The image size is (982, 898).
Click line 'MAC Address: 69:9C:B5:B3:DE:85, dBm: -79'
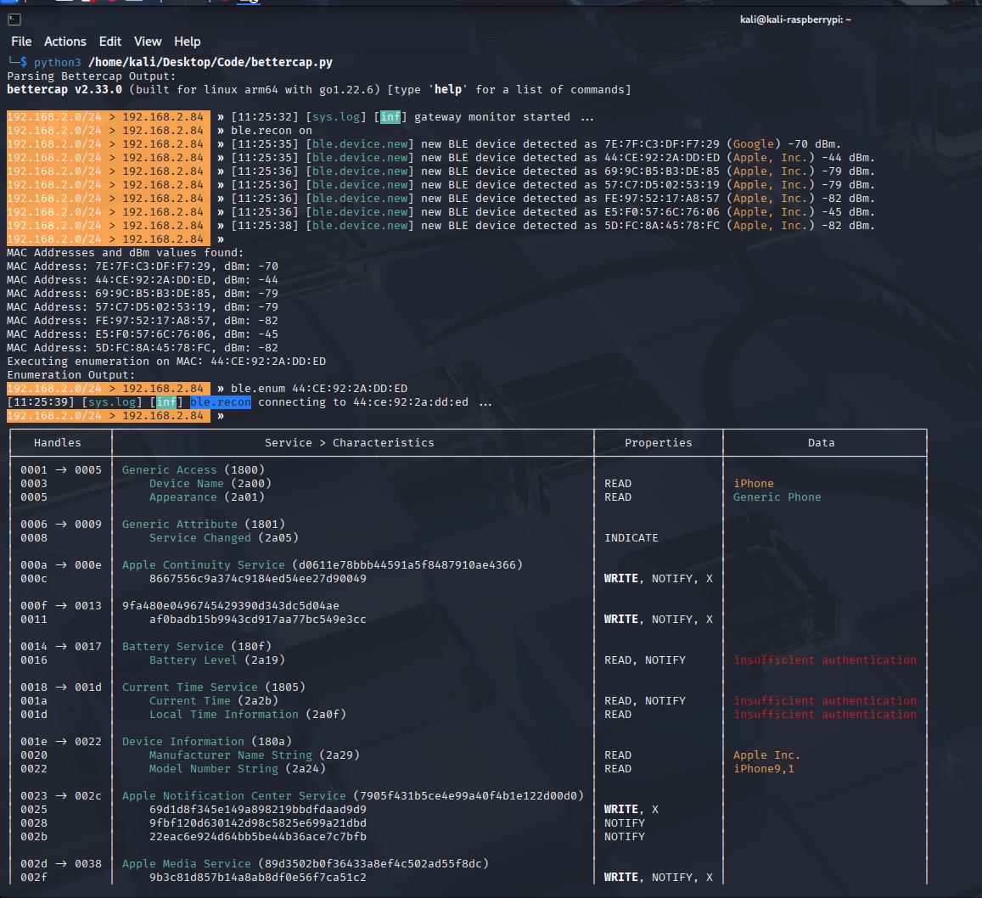(143, 294)
